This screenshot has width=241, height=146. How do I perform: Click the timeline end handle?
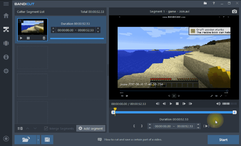[x=234, y=112]
